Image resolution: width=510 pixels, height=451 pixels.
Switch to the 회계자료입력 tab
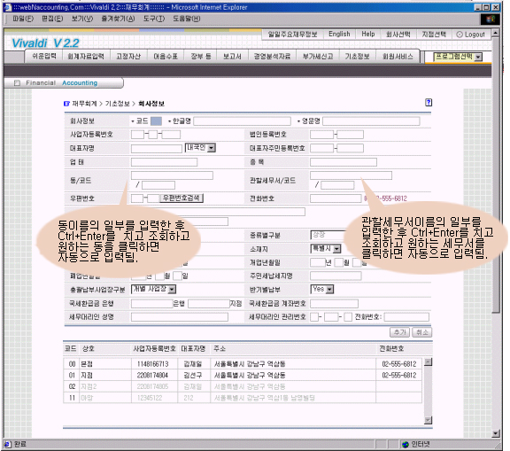point(86,57)
